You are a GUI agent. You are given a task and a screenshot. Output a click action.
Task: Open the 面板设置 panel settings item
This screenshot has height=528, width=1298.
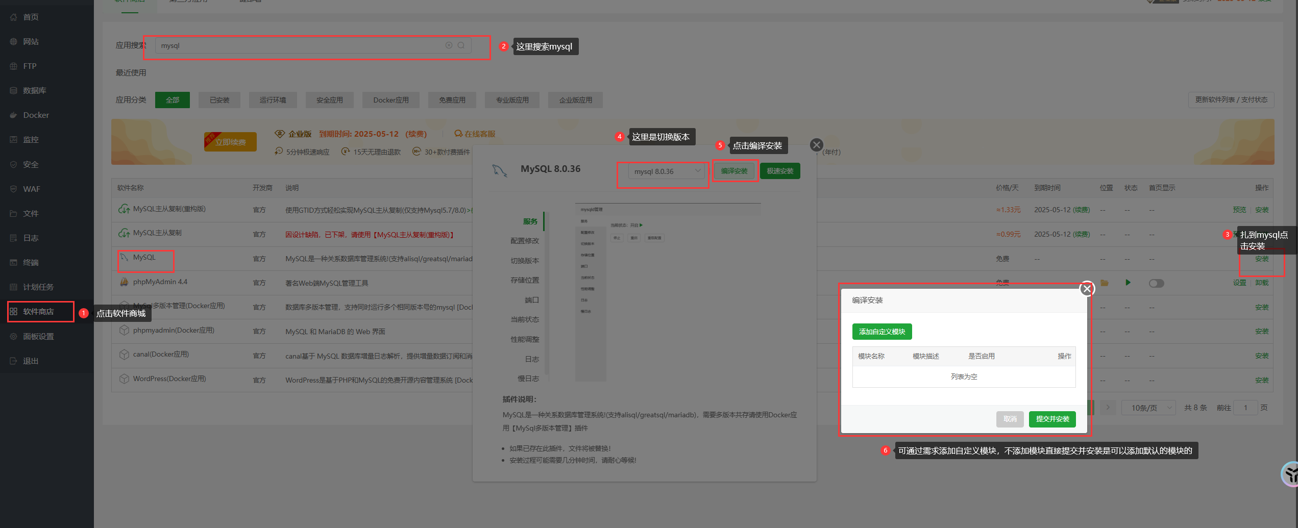[38, 336]
